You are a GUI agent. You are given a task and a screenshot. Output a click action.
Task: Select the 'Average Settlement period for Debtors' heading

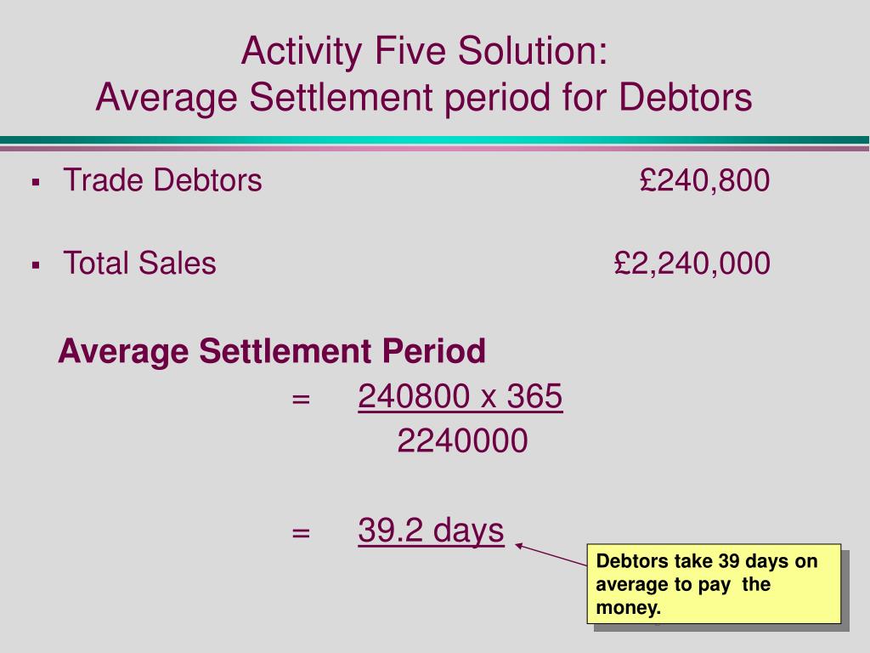(424, 97)
